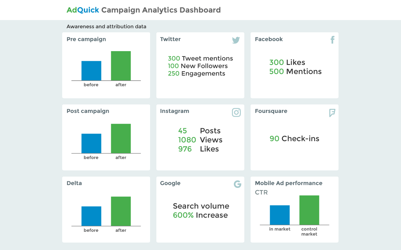Select the control market CTR bar

(x=309, y=210)
